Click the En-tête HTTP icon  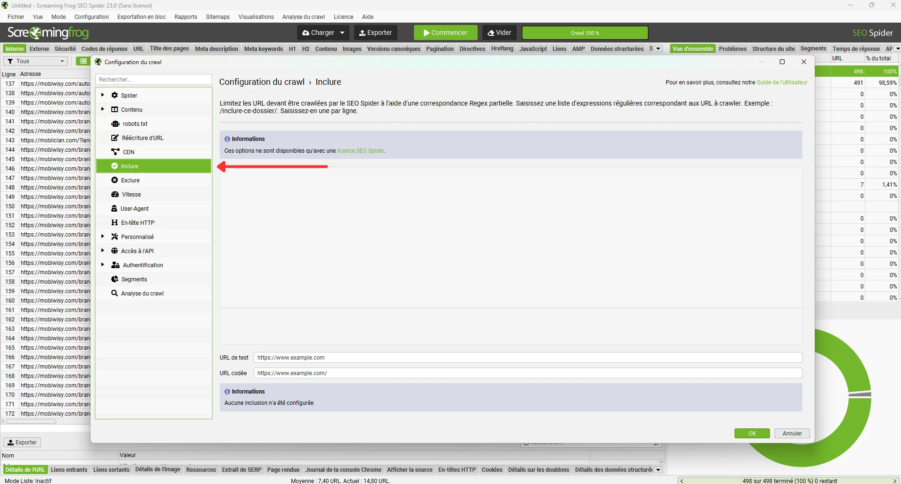[115, 223]
